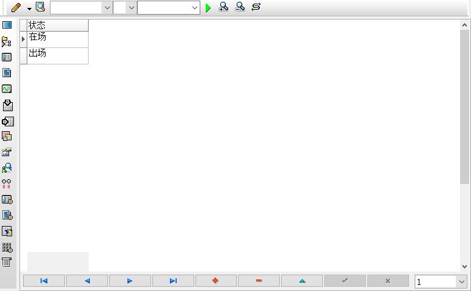Click the pencil edit tool icon

[16, 7]
